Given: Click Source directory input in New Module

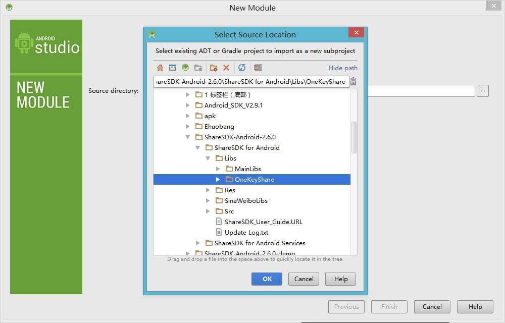Looking at the screenshot, I should pyautogui.click(x=421, y=91).
